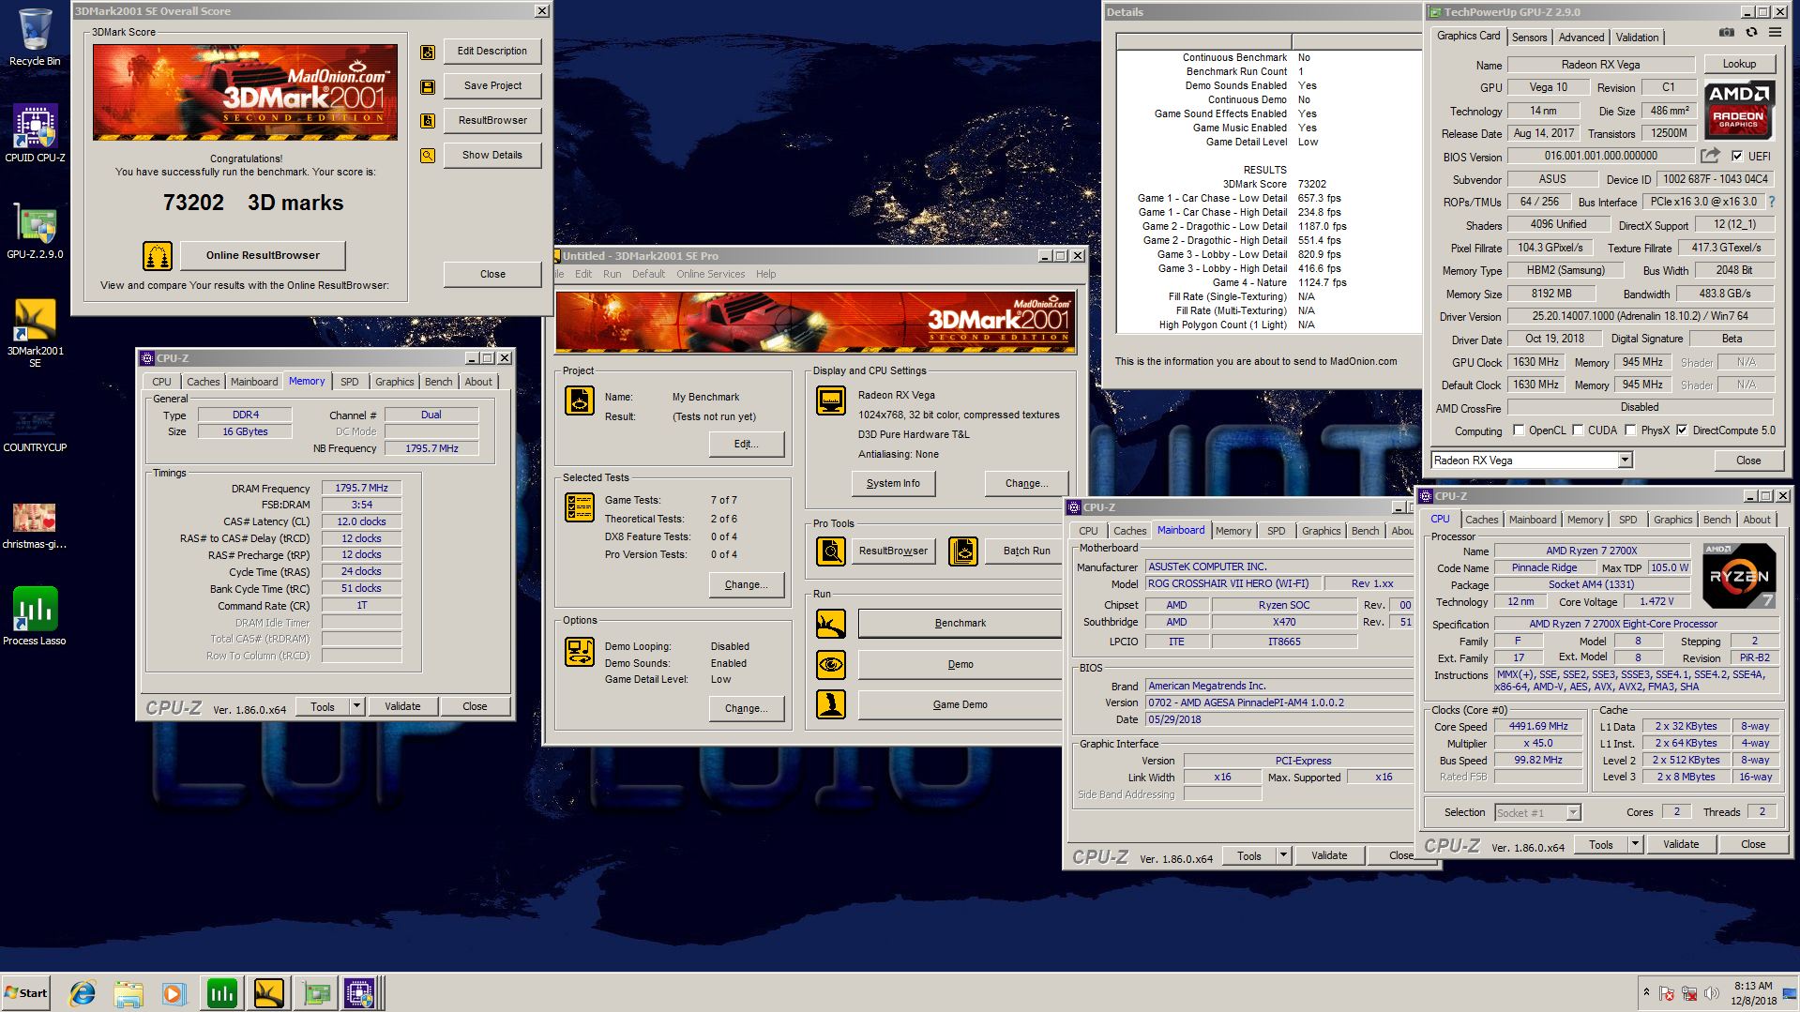1800x1012 pixels.
Task: Click the Project icon in 3DMark2001 Pro window
Action: (x=580, y=400)
